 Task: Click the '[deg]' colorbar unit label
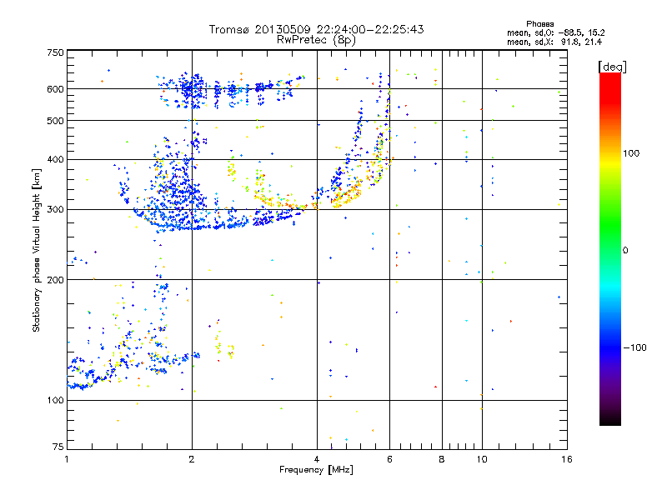point(612,67)
